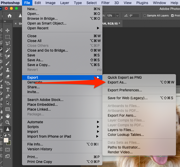Choose Export For Aero...
Screen dimensions: 180x167
[139, 115]
